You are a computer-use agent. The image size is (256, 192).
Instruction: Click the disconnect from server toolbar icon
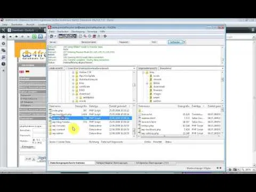pos(94,36)
